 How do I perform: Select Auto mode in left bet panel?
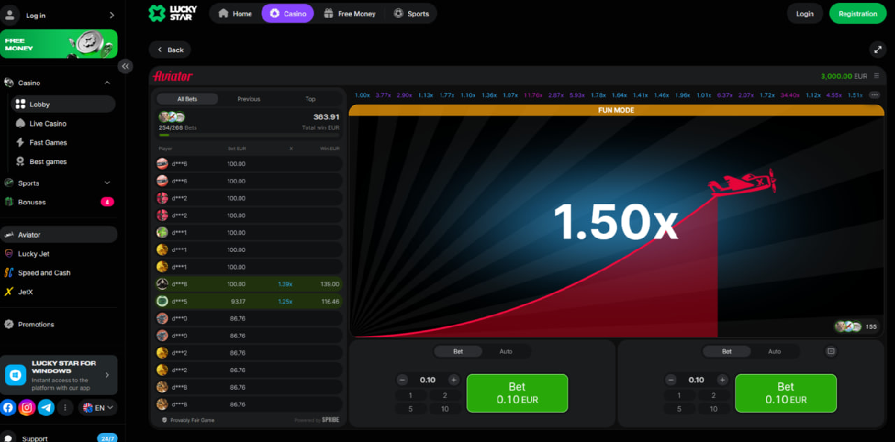tap(506, 351)
